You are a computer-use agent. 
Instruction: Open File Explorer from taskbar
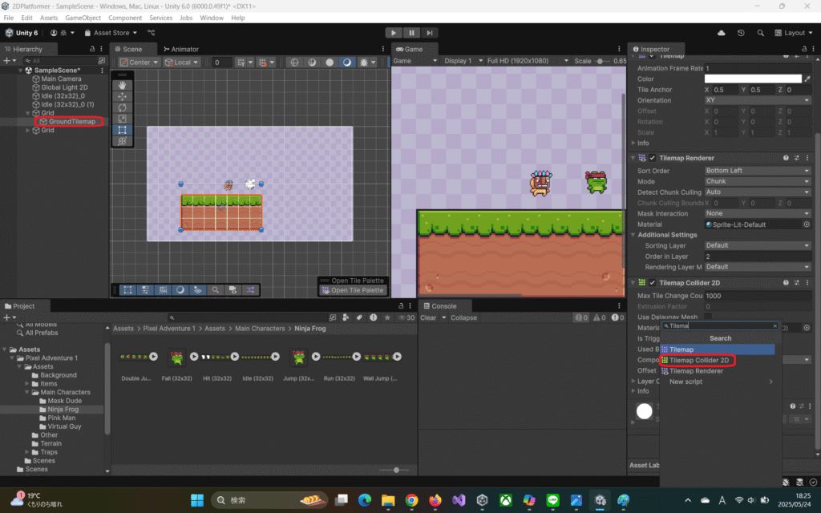tap(388, 500)
